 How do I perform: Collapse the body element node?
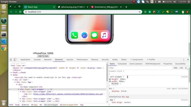[x=11, y=75]
